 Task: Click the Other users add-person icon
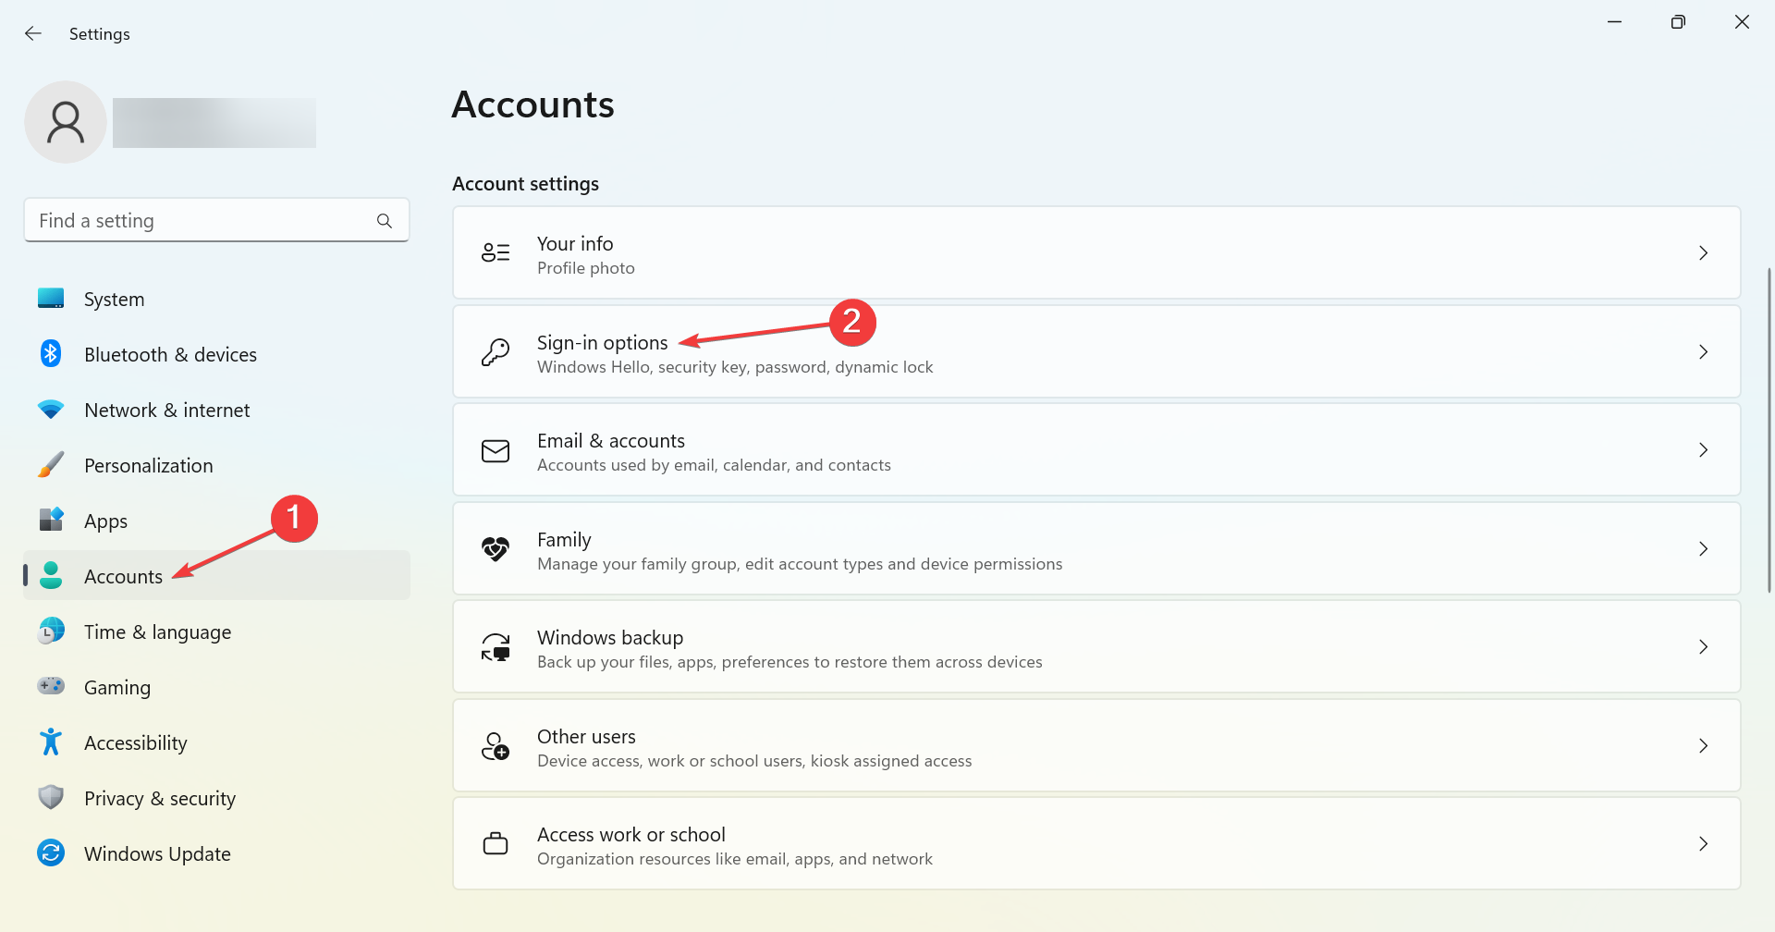pyautogui.click(x=496, y=745)
